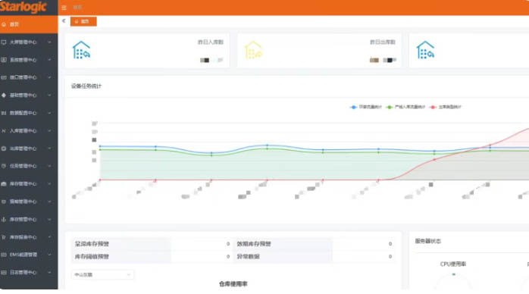Open the 库存预警中心 menu label
This screenshot has width=529, height=294.
23,220
